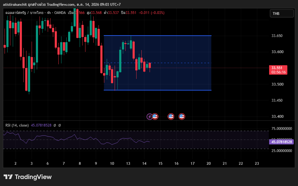The image size is (298, 186).
Task: Click date 20 on the time axis
Action: (209, 164)
